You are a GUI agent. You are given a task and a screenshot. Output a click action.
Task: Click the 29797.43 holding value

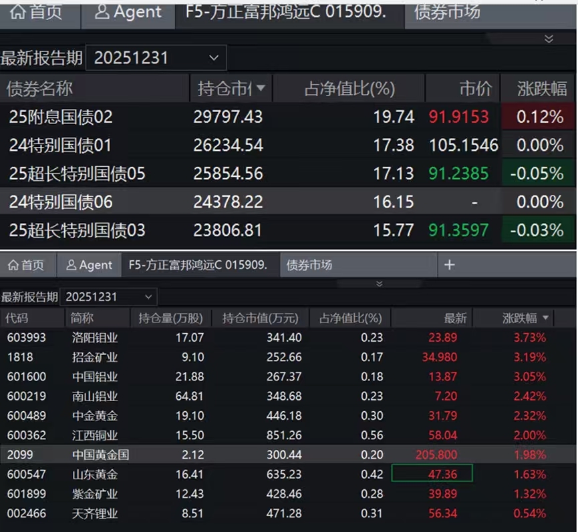click(228, 117)
